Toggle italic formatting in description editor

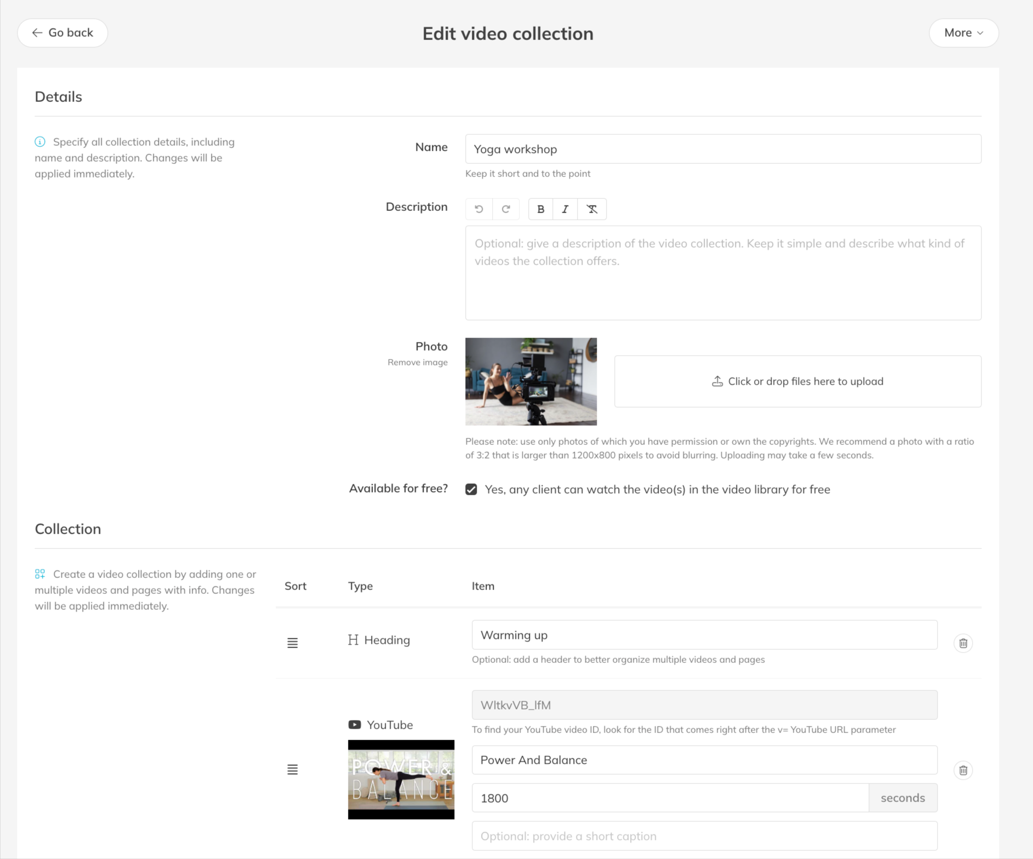565,209
